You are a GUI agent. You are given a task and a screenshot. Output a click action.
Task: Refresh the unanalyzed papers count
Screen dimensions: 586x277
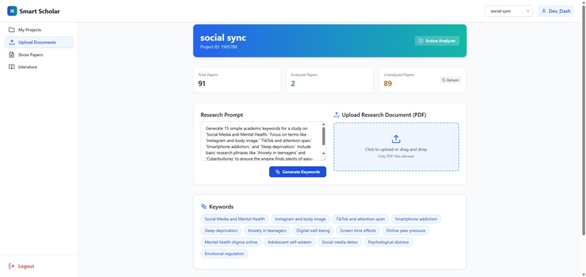coord(450,80)
